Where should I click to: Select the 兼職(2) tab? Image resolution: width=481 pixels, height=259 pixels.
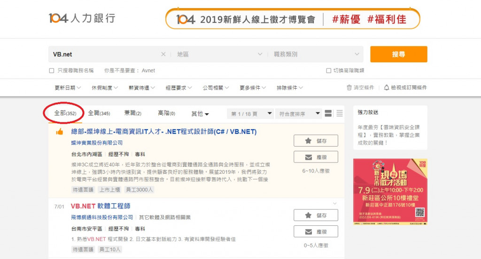(132, 113)
